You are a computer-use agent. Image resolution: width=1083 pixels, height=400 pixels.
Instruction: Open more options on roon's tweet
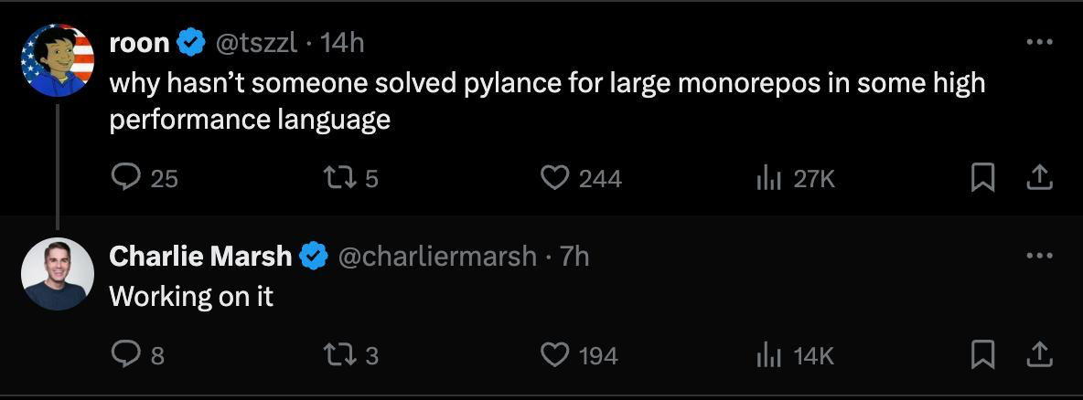1039,42
